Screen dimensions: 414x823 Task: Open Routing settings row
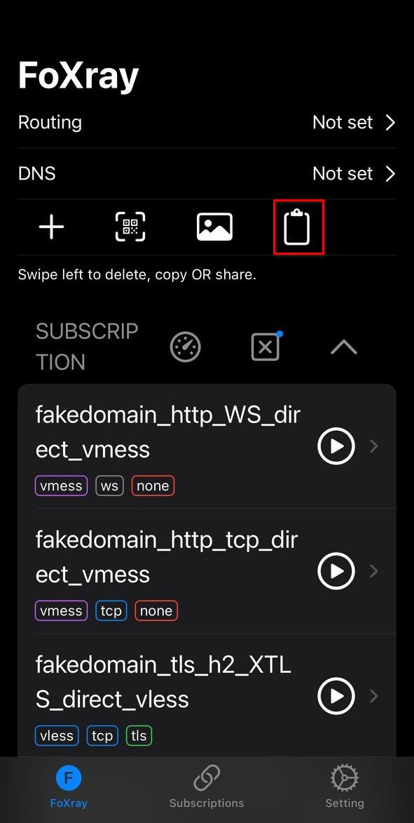(207, 122)
